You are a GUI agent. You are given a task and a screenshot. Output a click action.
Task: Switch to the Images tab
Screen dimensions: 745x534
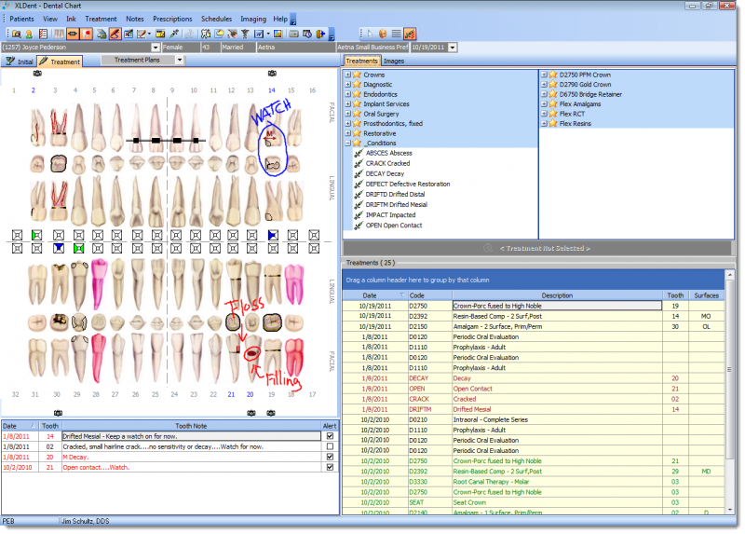click(394, 62)
